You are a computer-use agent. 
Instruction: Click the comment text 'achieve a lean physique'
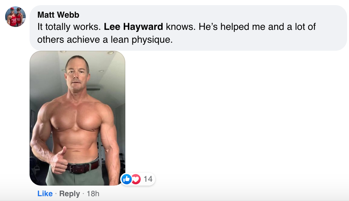[x=120, y=39]
